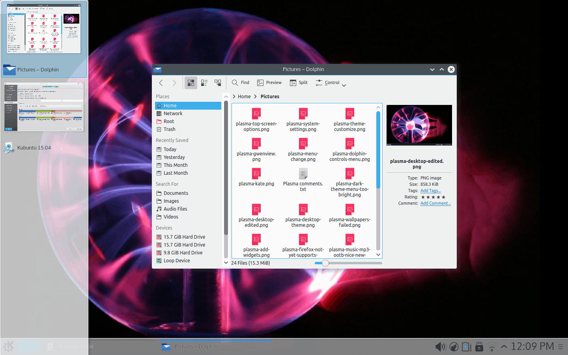The image size is (568, 355).
Task: Click the plasma ball preview thumbnail
Action: click(x=419, y=125)
